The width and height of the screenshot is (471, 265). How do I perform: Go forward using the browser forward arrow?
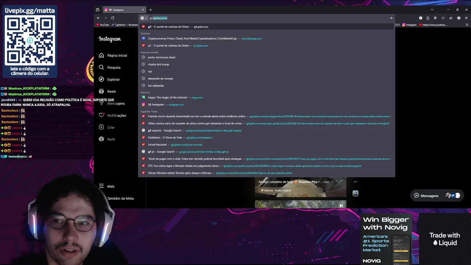105,18
